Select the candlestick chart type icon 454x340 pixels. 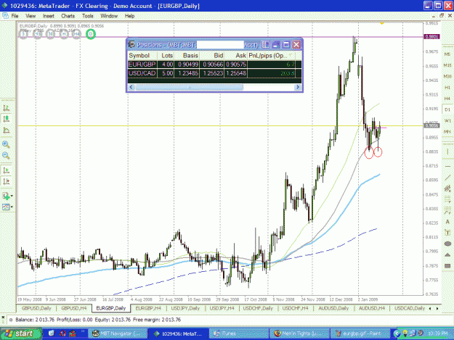6,119
